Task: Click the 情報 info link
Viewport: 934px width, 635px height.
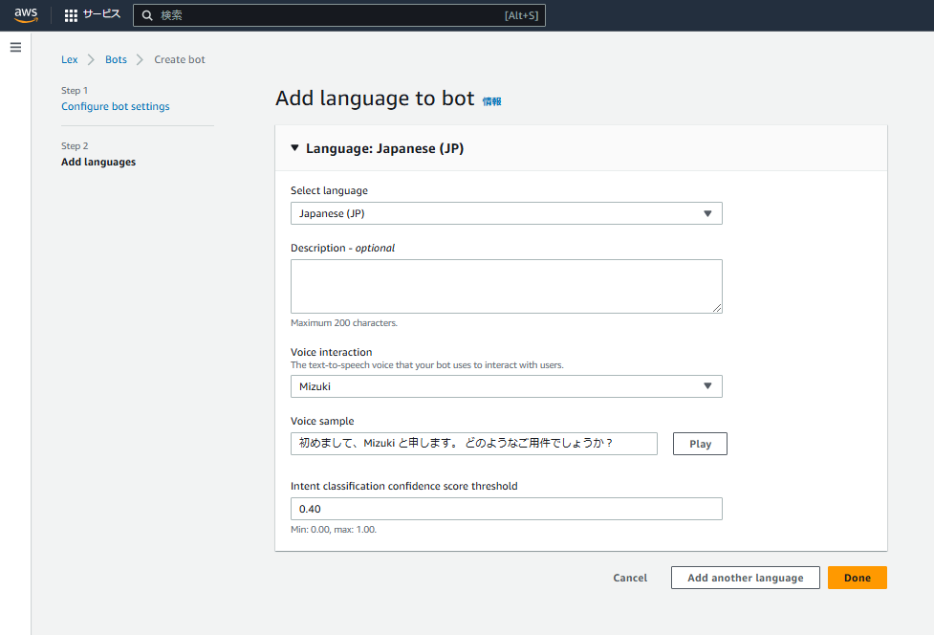Action: coord(491,101)
